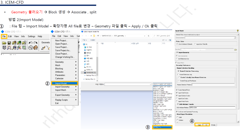
Task: Open the Edit menu in first ICEM window
Action: [10, 36]
